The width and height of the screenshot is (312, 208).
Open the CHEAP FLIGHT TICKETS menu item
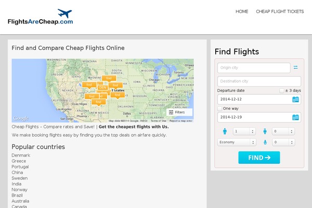point(280,11)
